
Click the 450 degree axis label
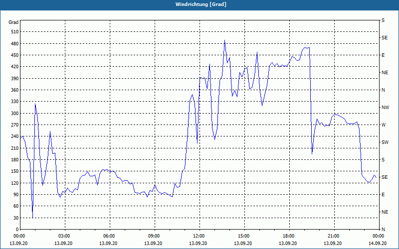pos(15,55)
